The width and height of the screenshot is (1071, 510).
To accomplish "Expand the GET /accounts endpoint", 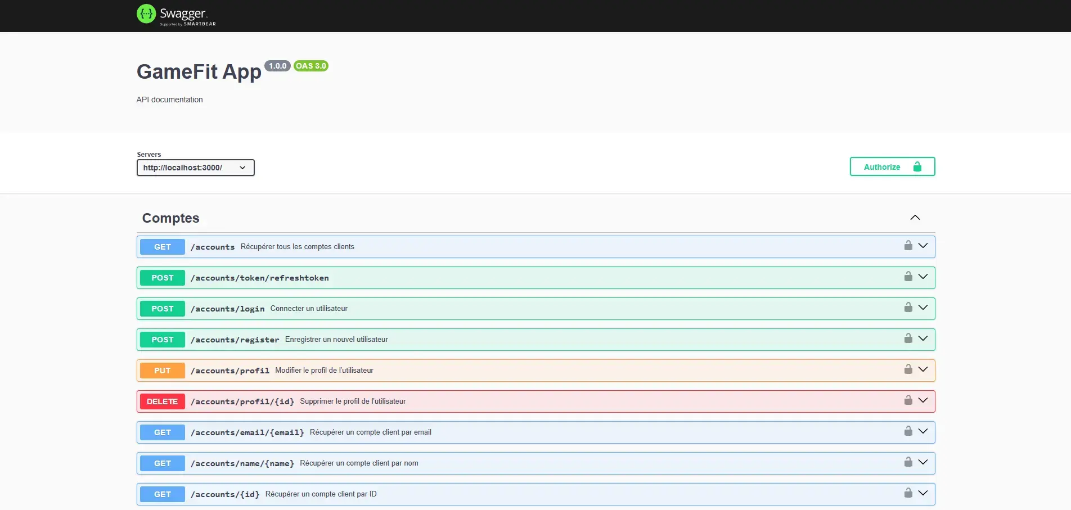I will tap(922, 246).
